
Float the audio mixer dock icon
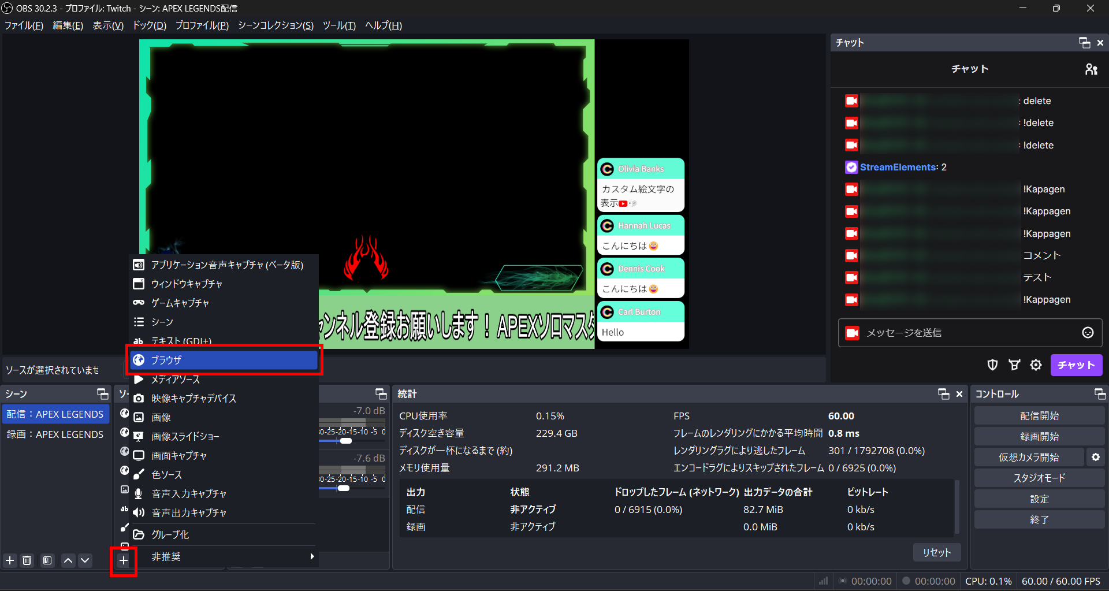point(381,394)
